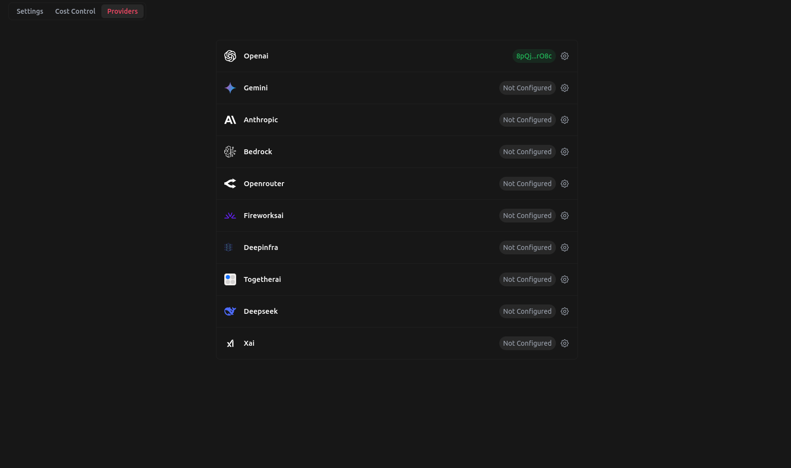Click the Openrouter settings gear
The width and height of the screenshot is (791, 468).
tap(565, 184)
